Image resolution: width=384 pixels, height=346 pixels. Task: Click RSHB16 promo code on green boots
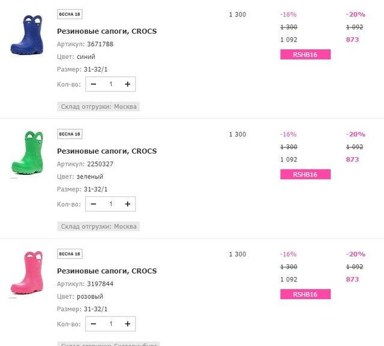click(305, 174)
